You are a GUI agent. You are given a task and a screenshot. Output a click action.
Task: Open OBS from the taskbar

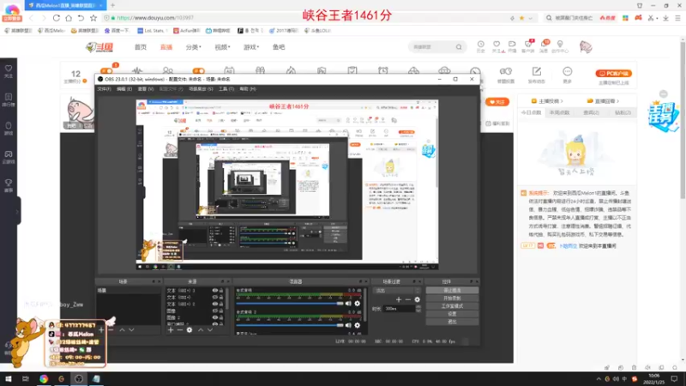pos(79,379)
